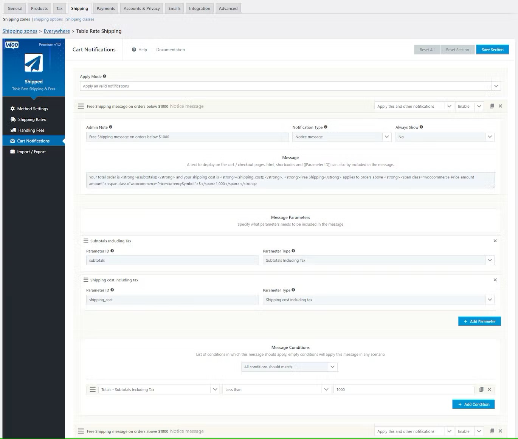The height and width of the screenshot is (439, 518).
Task: Open the Apply Mode tooltip icon
Action: pos(105,76)
